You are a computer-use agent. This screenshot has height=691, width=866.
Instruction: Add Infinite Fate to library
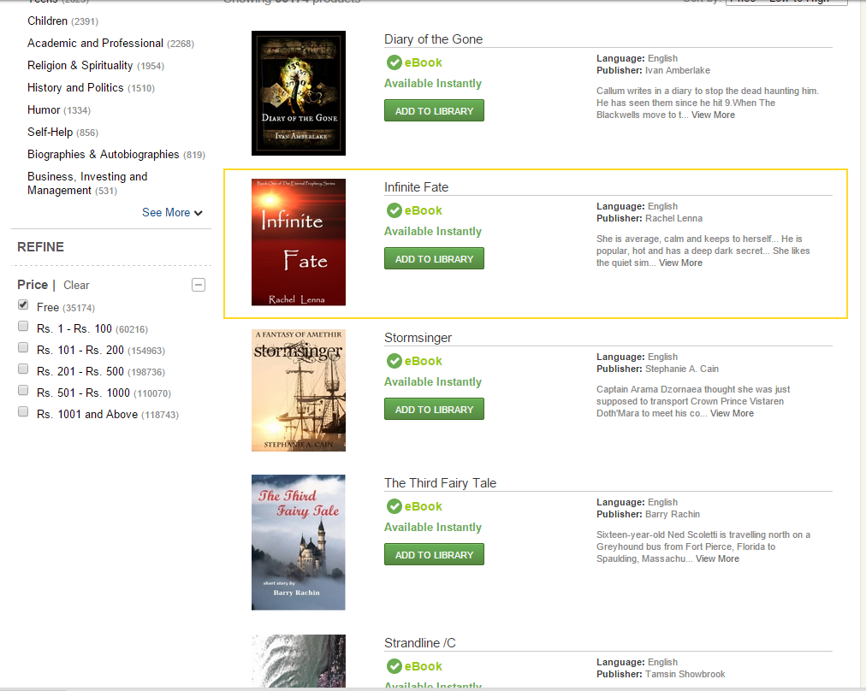click(x=434, y=258)
